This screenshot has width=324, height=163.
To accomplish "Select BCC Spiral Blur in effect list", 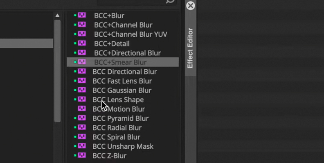I will 116,137.
